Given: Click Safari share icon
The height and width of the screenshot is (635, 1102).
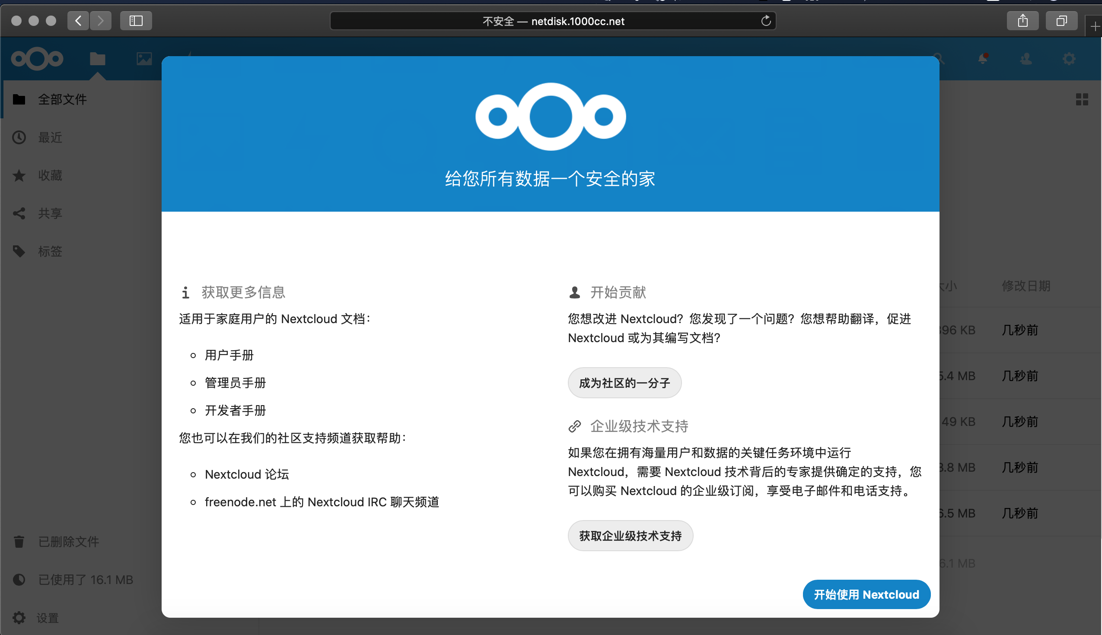Looking at the screenshot, I should (x=1022, y=20).
